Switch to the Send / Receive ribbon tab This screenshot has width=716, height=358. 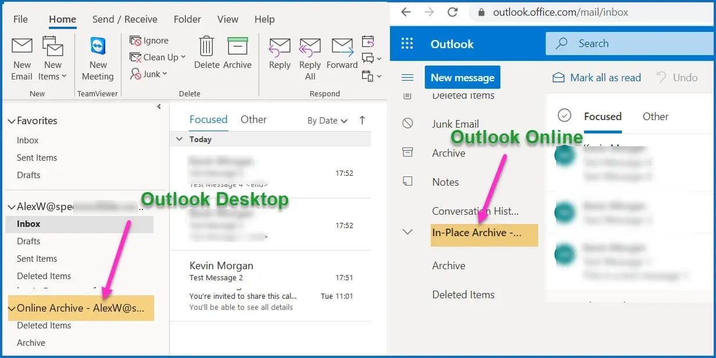point(124,19)
